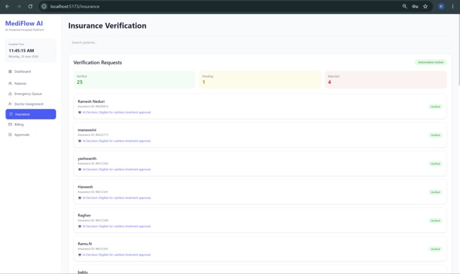Click AI Decision text in Raghav's row

117,227
